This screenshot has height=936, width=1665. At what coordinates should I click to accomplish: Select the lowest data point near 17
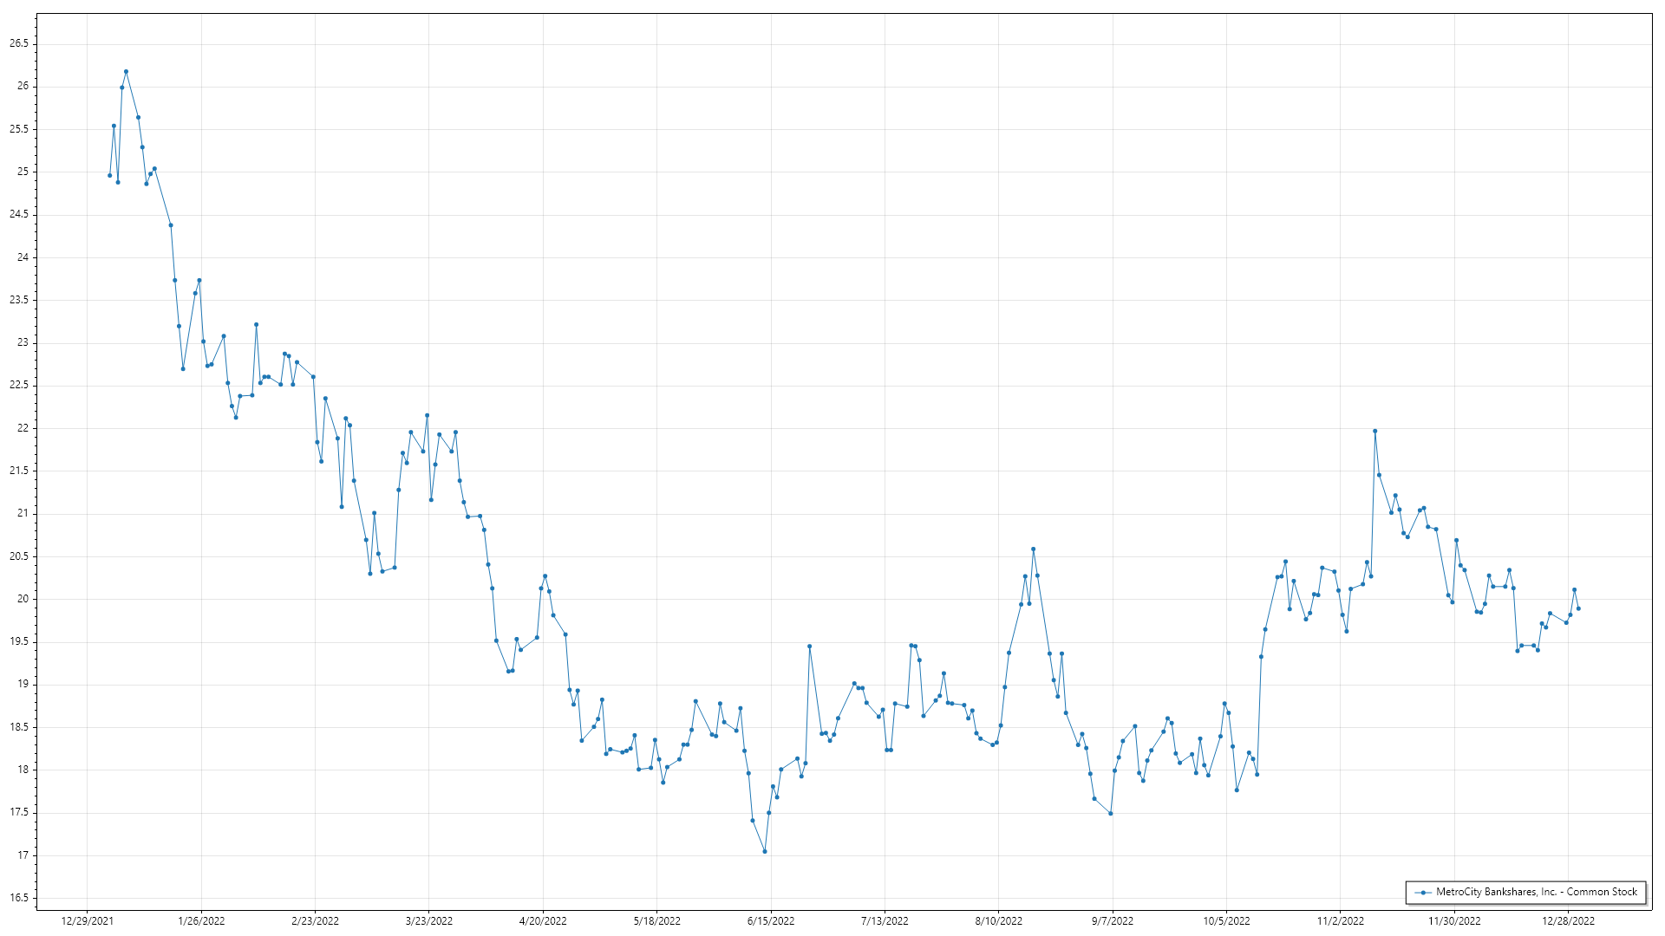765,851
